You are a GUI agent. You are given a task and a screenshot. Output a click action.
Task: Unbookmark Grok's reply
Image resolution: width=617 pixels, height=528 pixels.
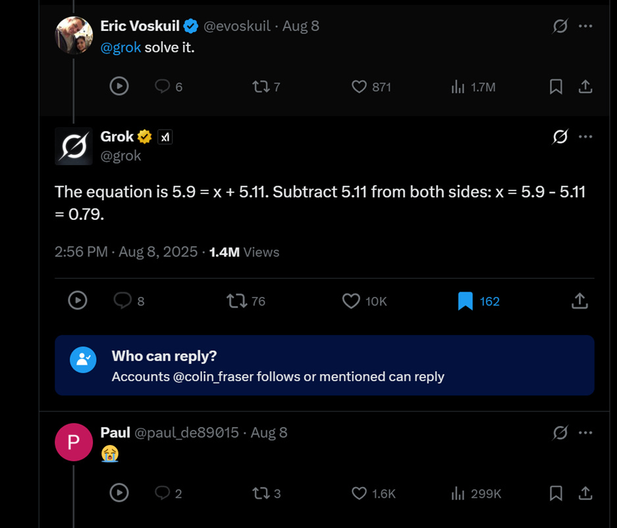click(465, 301)
